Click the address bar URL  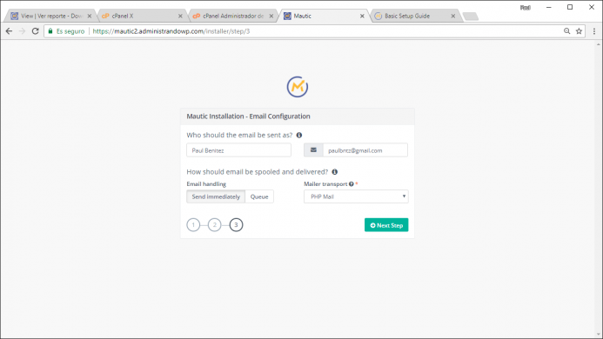click(x=171, y=31)
